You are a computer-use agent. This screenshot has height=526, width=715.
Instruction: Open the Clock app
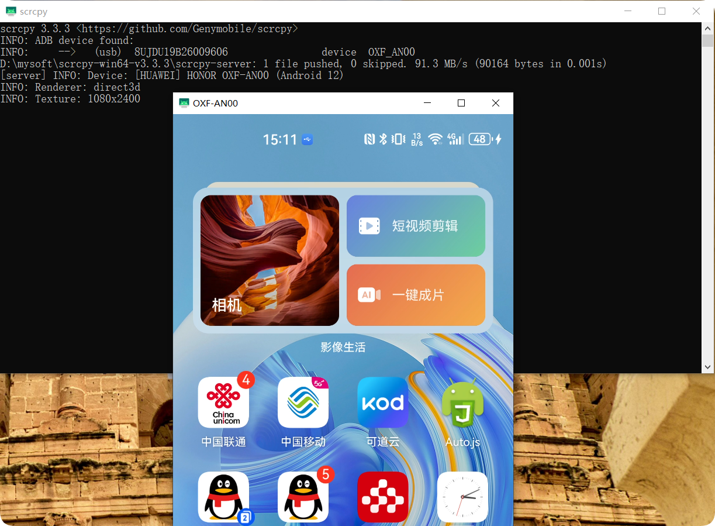(462, 497)
